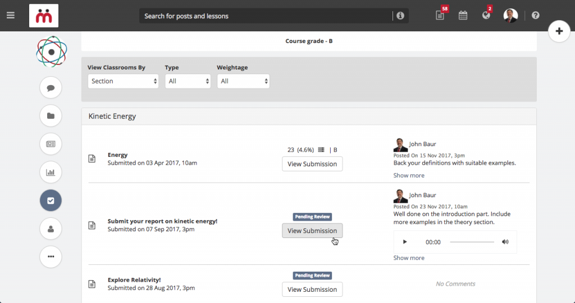
Task: Click View Submission for Explore Relativity
Action: [312, 290]
